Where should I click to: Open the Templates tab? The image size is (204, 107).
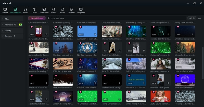pyautogui.click(x=81, y=10)
